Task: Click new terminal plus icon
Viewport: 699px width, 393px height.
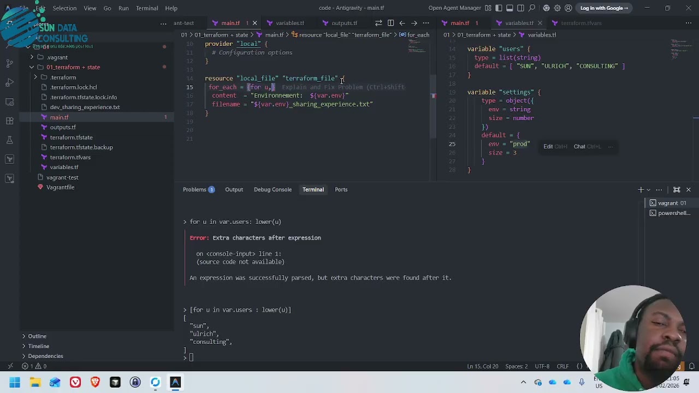Action: [641, 190]
